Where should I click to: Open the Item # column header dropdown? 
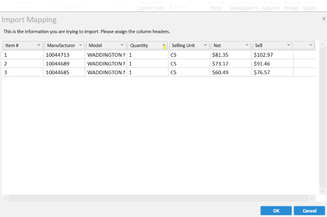(x=23, y=45)
